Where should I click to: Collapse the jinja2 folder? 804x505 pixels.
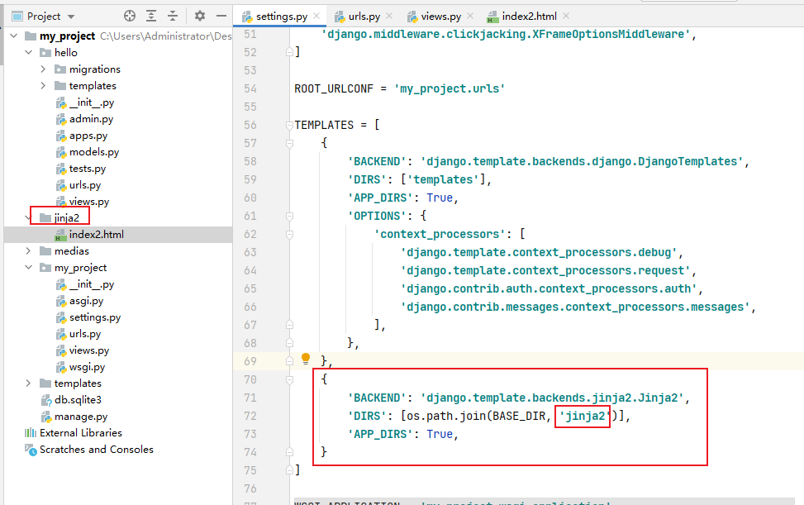(28, 218)
